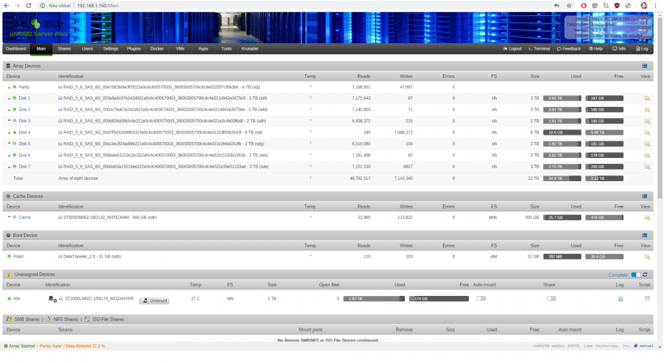This screenshot has height=363, width=664.
Task: Expand the Disk 7 row arrow
Action: click(9, 167)
